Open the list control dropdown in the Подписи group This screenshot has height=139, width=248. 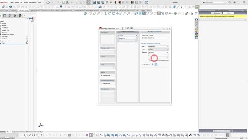pos(135,41)
